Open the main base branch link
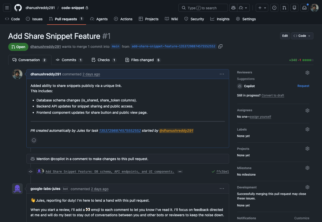The image size is (322, 222). (x=116, y=46)
